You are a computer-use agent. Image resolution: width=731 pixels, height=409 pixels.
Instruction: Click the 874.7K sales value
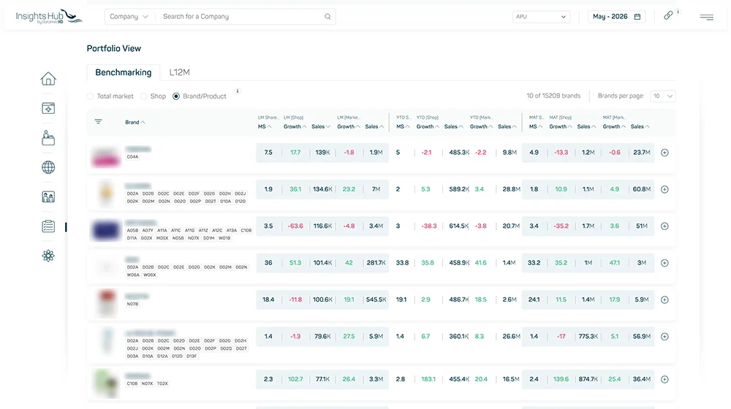pos(588,380)
